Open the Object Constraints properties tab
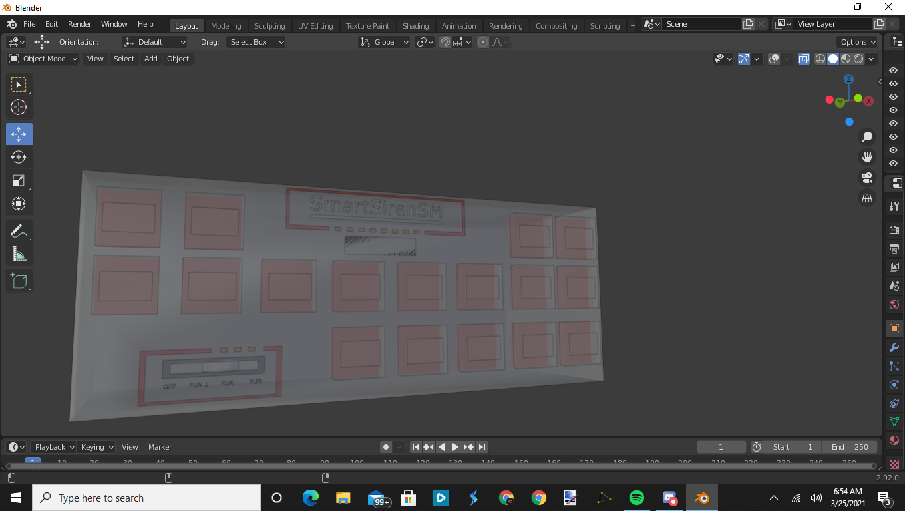 [x=894, y=403]
